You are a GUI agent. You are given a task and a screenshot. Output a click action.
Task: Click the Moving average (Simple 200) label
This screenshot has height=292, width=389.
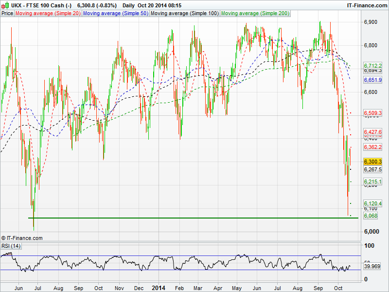pos(254,13)
